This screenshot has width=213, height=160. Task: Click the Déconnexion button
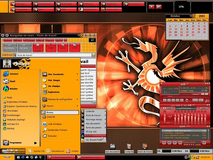[x=55, y=151]
